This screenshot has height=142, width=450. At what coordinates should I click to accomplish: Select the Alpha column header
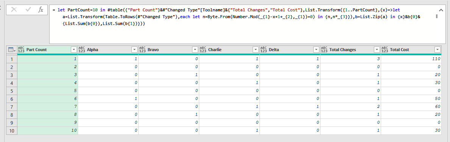[108, 50]
